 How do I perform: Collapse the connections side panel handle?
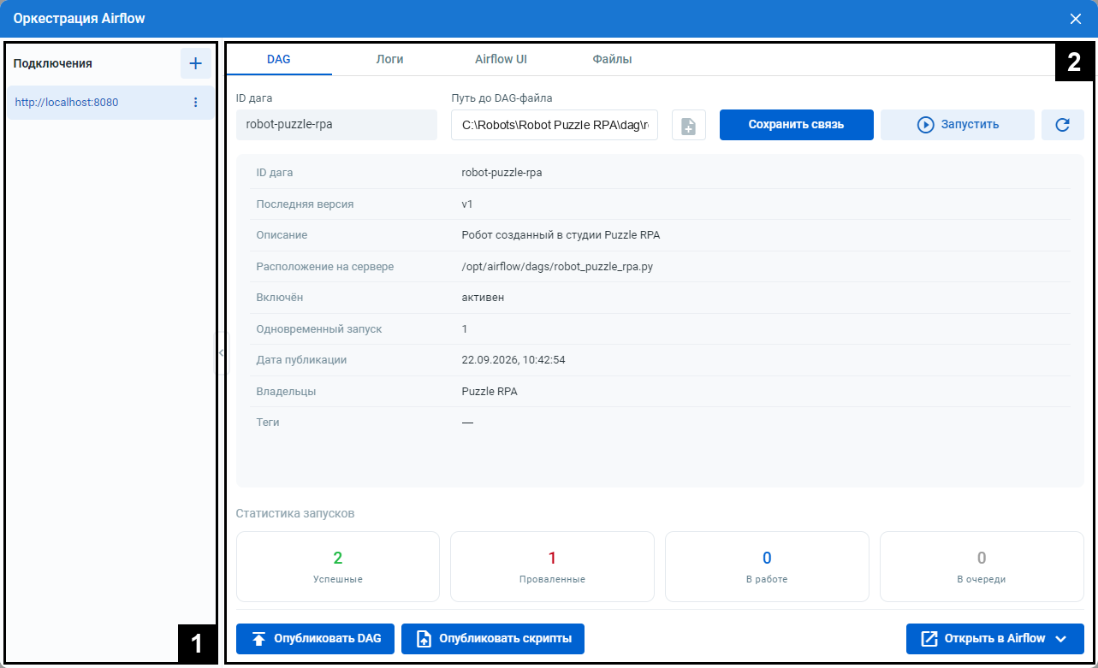pyautogui.click(x=221, y=352)
